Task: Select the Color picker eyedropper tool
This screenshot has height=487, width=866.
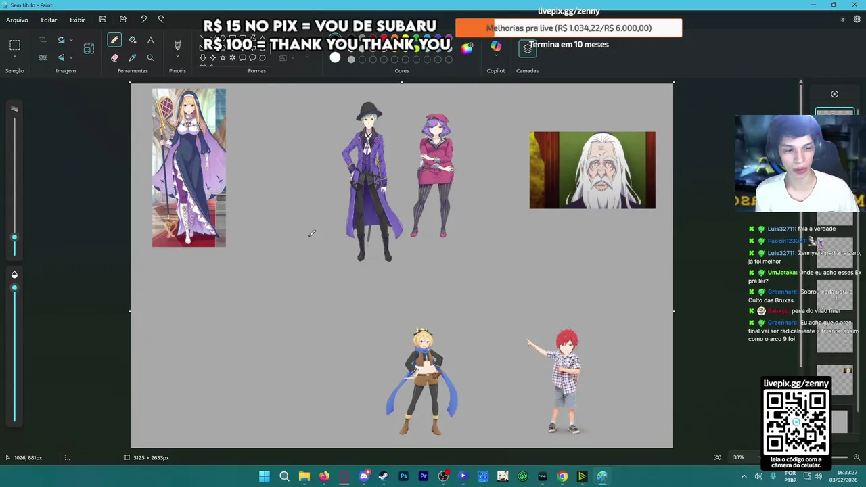Action: (x=133, y=57)
